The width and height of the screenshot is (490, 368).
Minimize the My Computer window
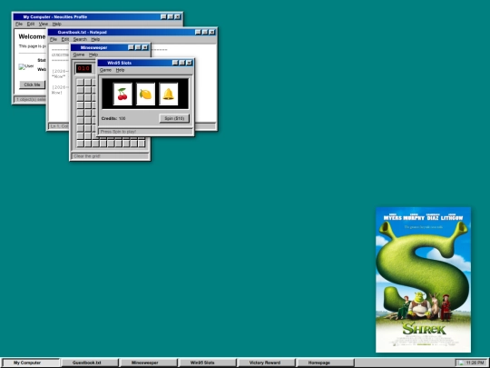pos(163,17)
